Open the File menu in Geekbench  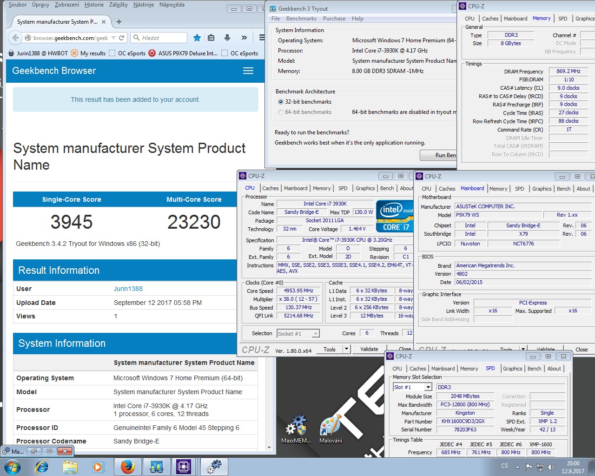coord(276,19)
